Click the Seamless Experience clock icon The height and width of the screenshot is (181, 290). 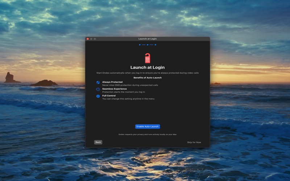coord(98,89)
